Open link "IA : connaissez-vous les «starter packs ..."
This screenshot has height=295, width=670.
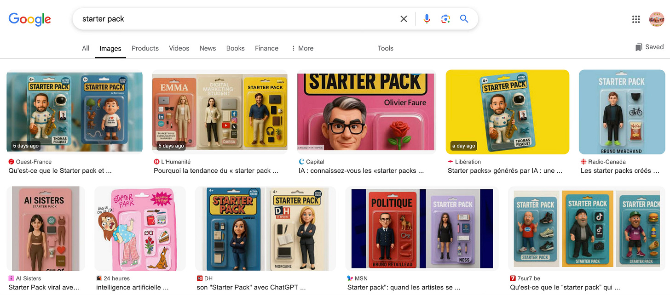pyautogui.click(x=361, y=170)
